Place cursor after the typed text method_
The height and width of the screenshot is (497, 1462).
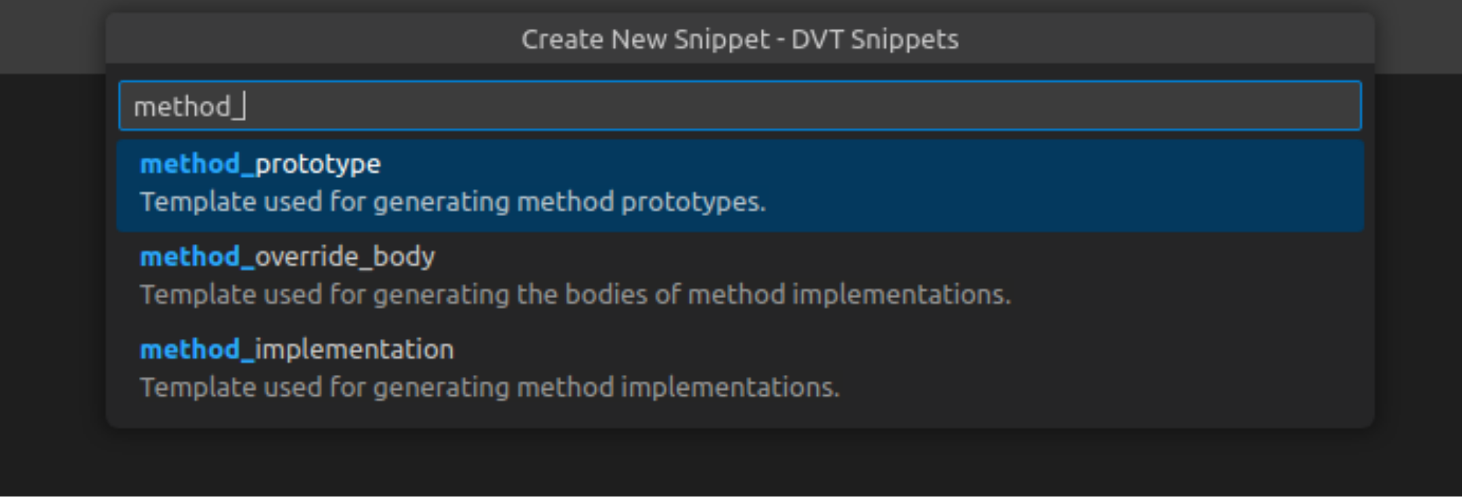pos(247,106)
